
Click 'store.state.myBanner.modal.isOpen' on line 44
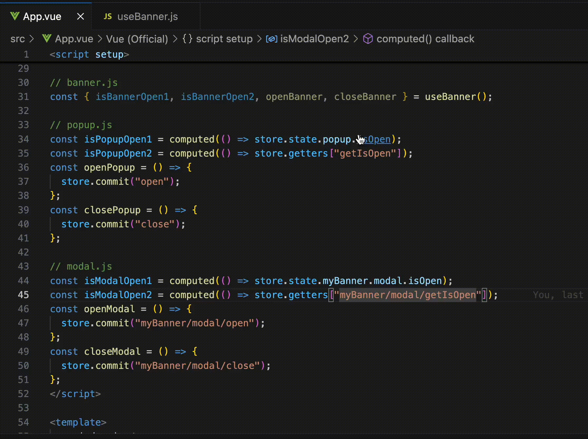(348, 281)
